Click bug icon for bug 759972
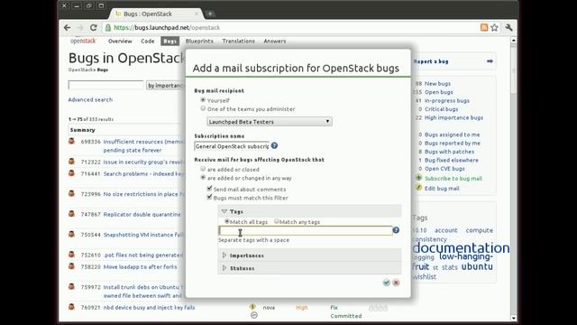 coord(72,286)
